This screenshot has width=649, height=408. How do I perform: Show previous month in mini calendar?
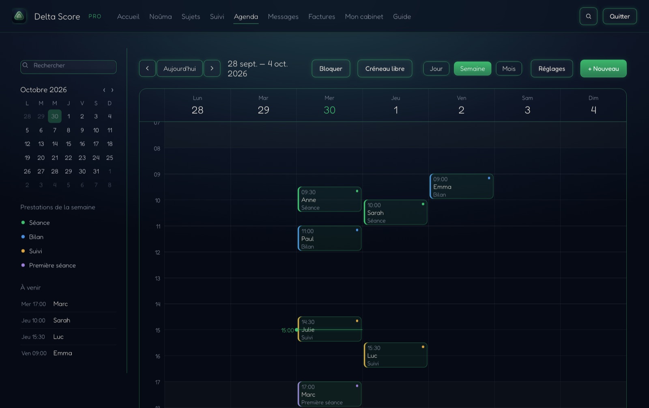coord(104,90)
